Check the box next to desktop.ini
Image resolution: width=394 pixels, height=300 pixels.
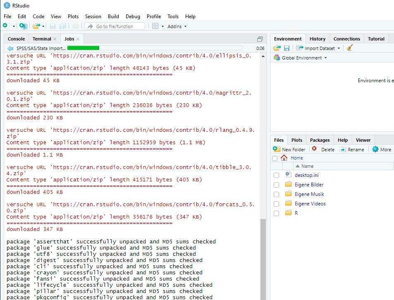[x=276, y=175]
